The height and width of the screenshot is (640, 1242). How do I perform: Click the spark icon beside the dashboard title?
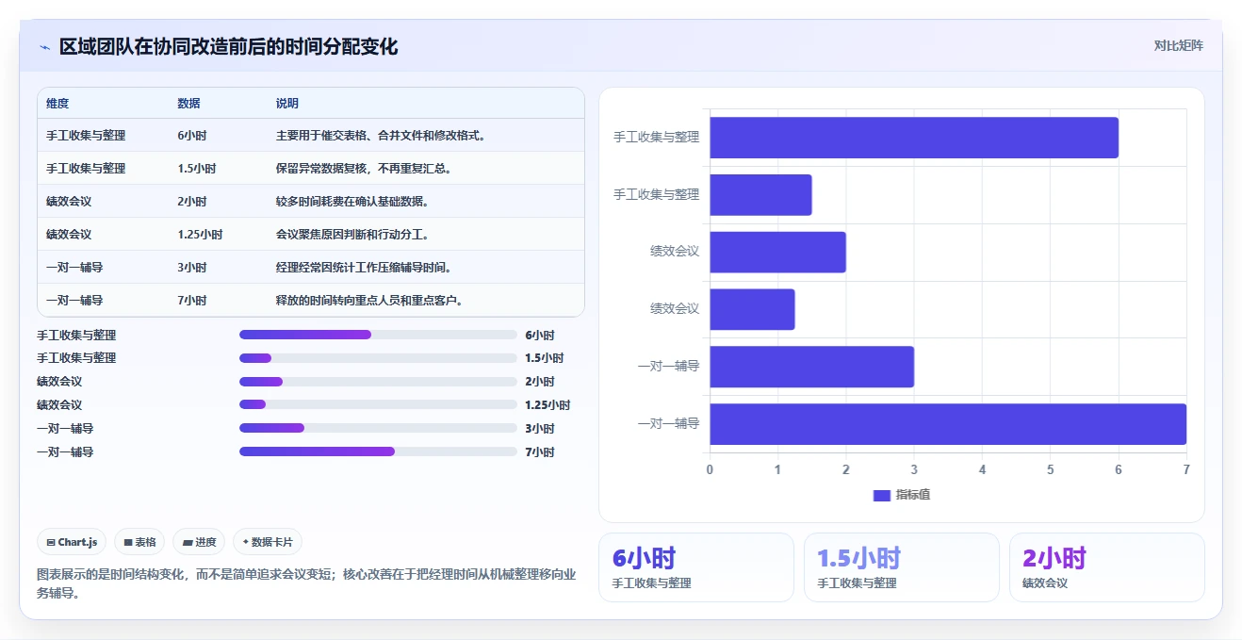[44, 47]
